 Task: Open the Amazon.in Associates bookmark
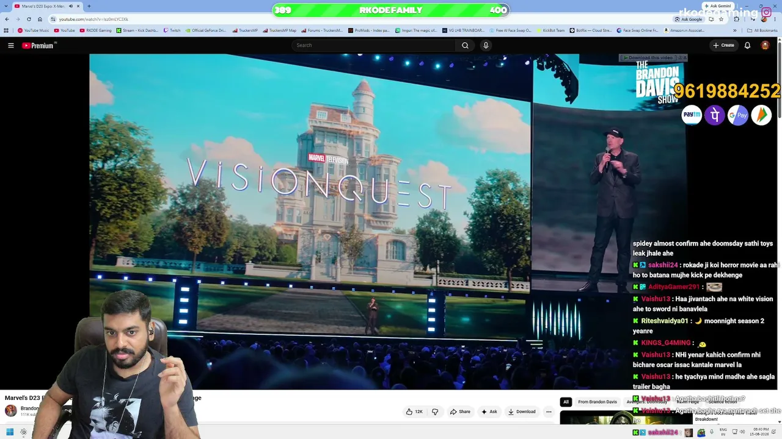click(684, 30)
